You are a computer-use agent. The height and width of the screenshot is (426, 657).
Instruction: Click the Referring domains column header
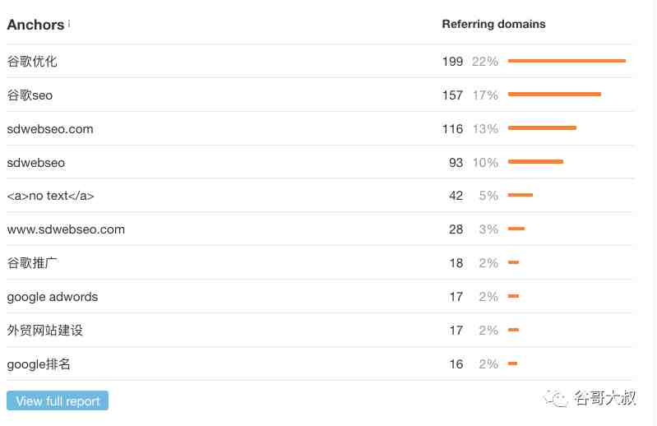click(x=493, y=25)
